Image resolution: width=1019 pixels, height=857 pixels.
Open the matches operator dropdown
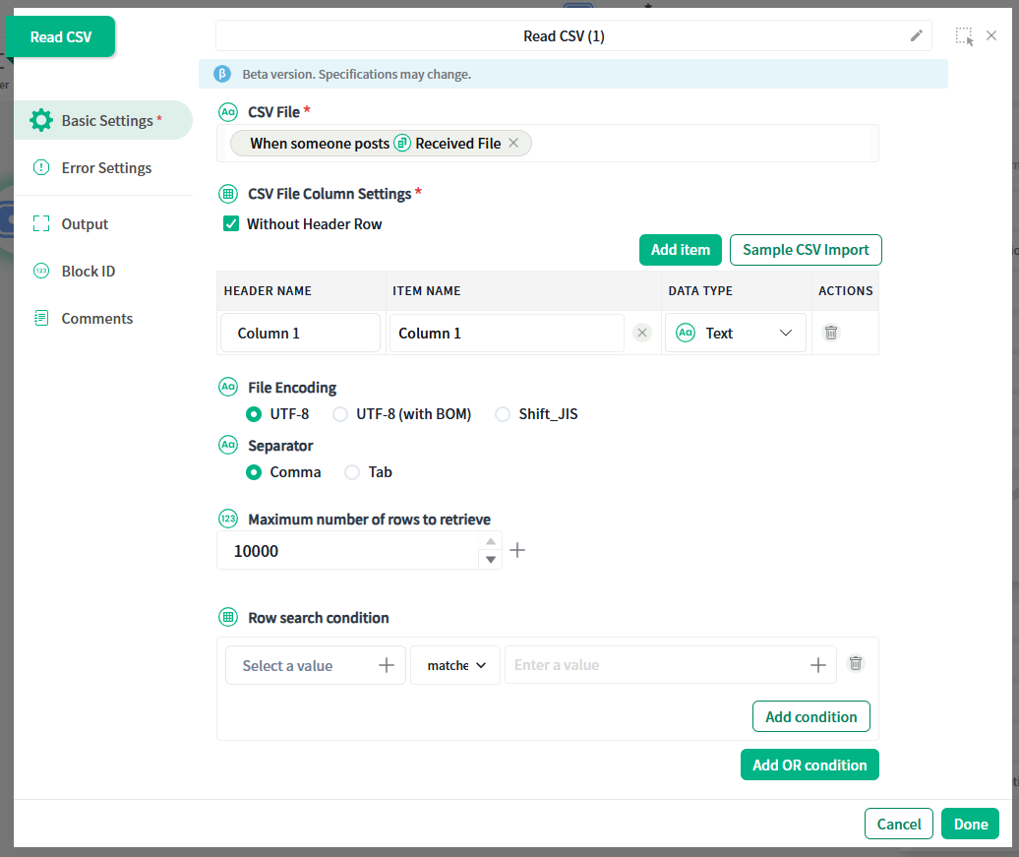pyautogui.click(x=455, y=666)
